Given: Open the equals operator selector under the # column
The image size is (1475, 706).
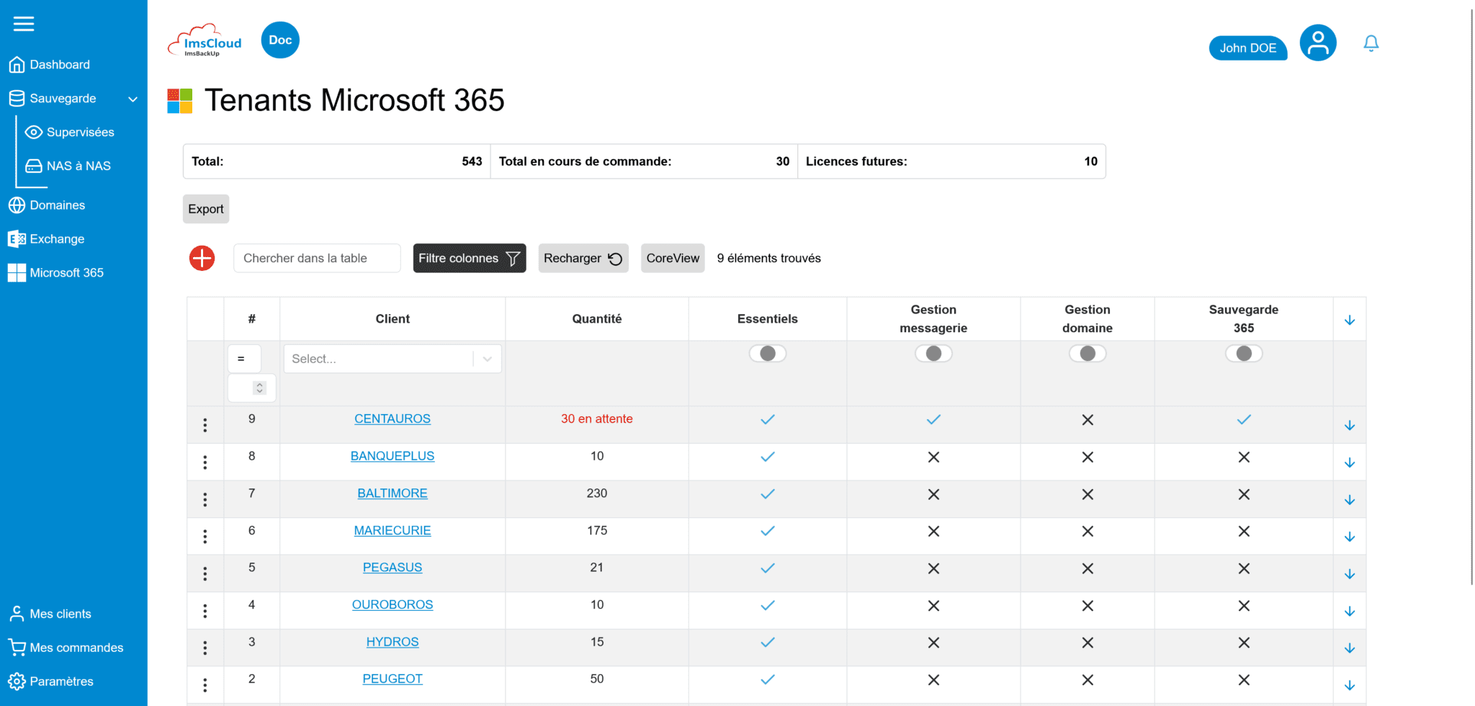Looking at the screenshot, I should [x=244, y=358].
